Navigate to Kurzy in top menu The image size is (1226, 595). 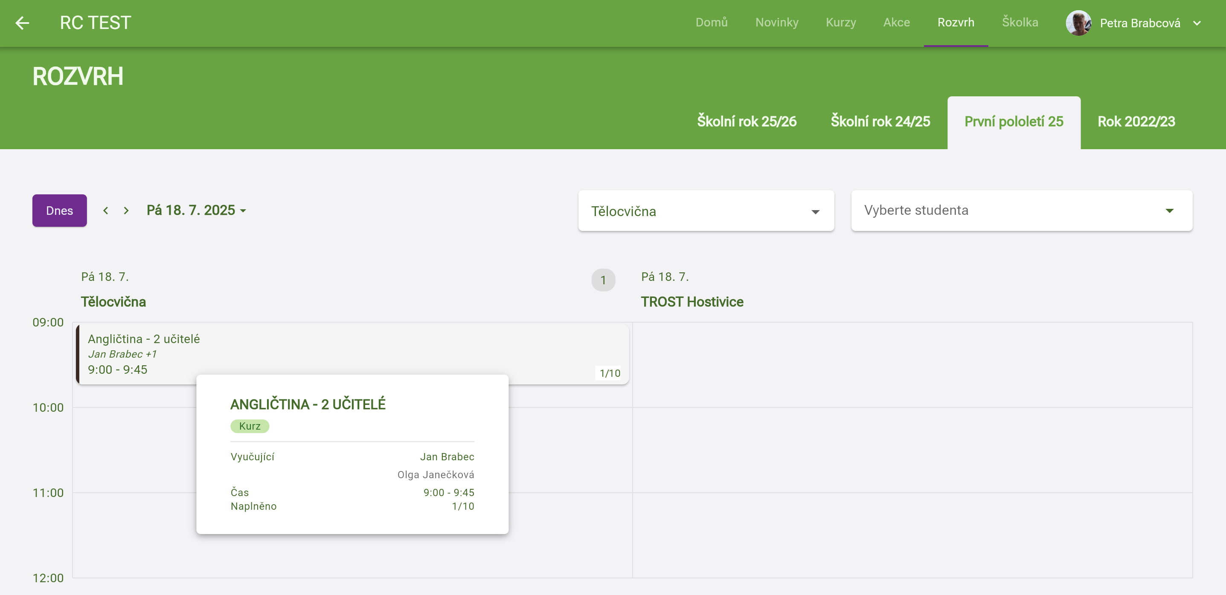pos(840,22)
